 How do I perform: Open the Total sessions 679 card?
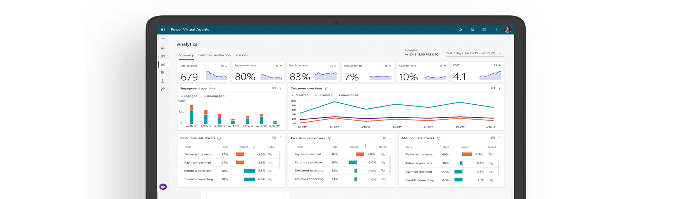[x=204, y=73]
